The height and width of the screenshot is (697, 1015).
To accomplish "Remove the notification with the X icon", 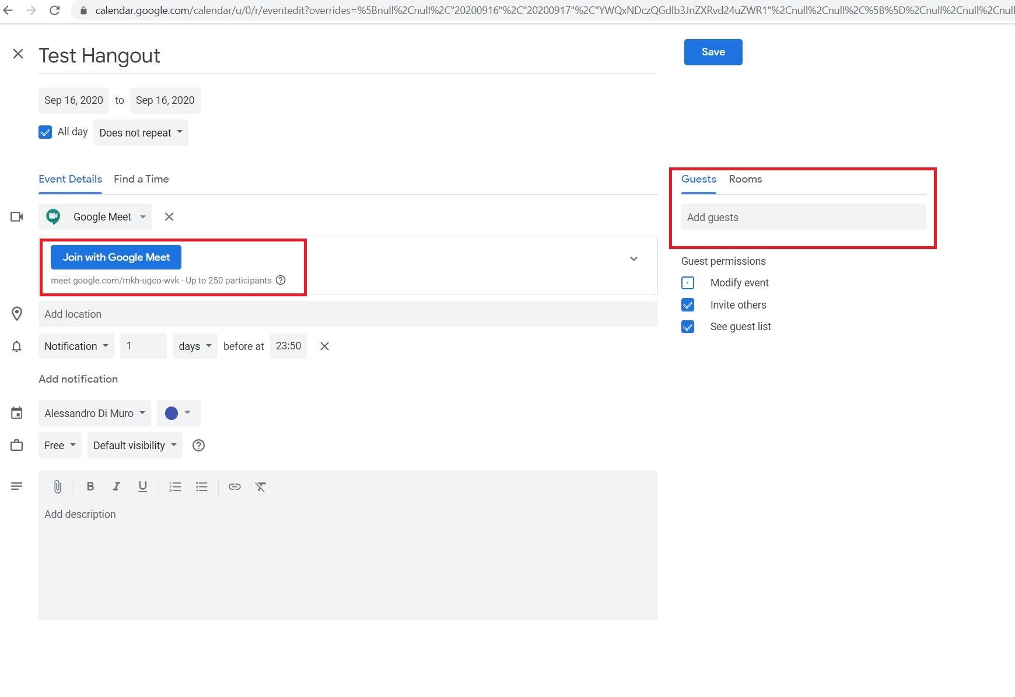I will [325, 346].
